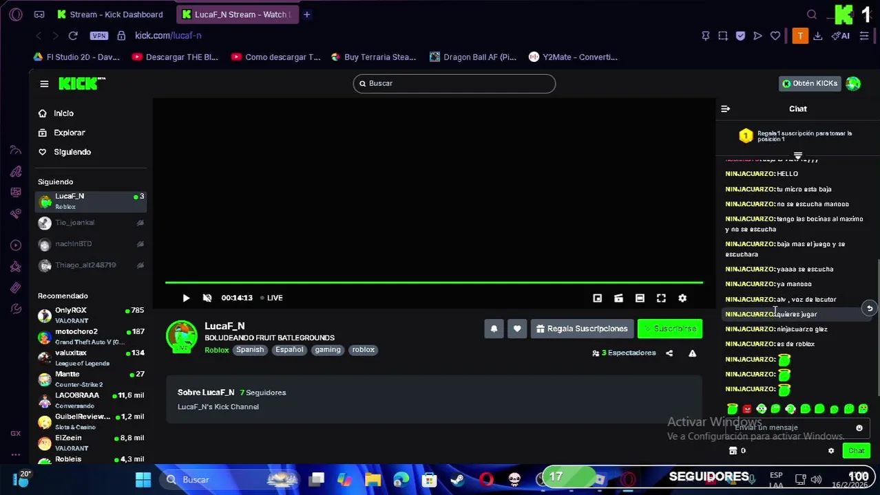Send message with Chat button
The height and width of the screenshot is (495, 880).
point(856,451)
